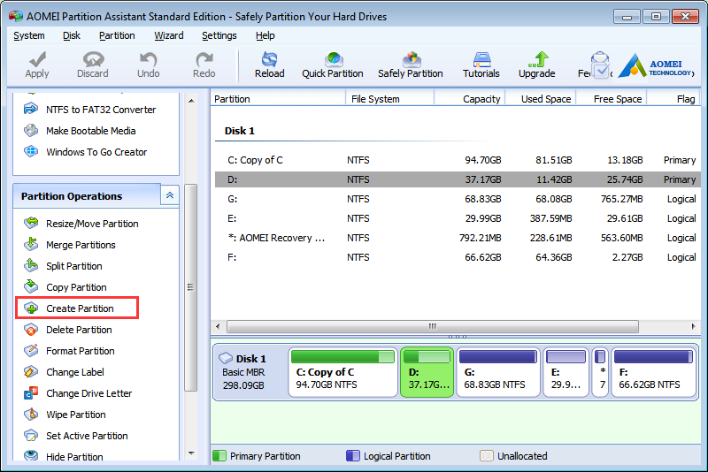708x472 pixels.
Task: Select the E: partition row
Action: [x=458, y=218]
